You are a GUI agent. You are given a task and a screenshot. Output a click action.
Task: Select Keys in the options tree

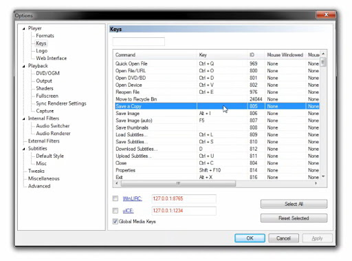(41, 43)
